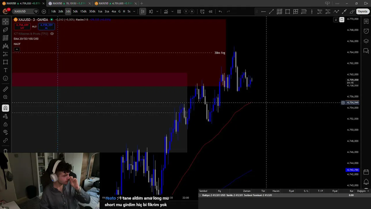Screen dimensions: 371x209
Task: Hide all drawings with eye icon
Action: 6,132
